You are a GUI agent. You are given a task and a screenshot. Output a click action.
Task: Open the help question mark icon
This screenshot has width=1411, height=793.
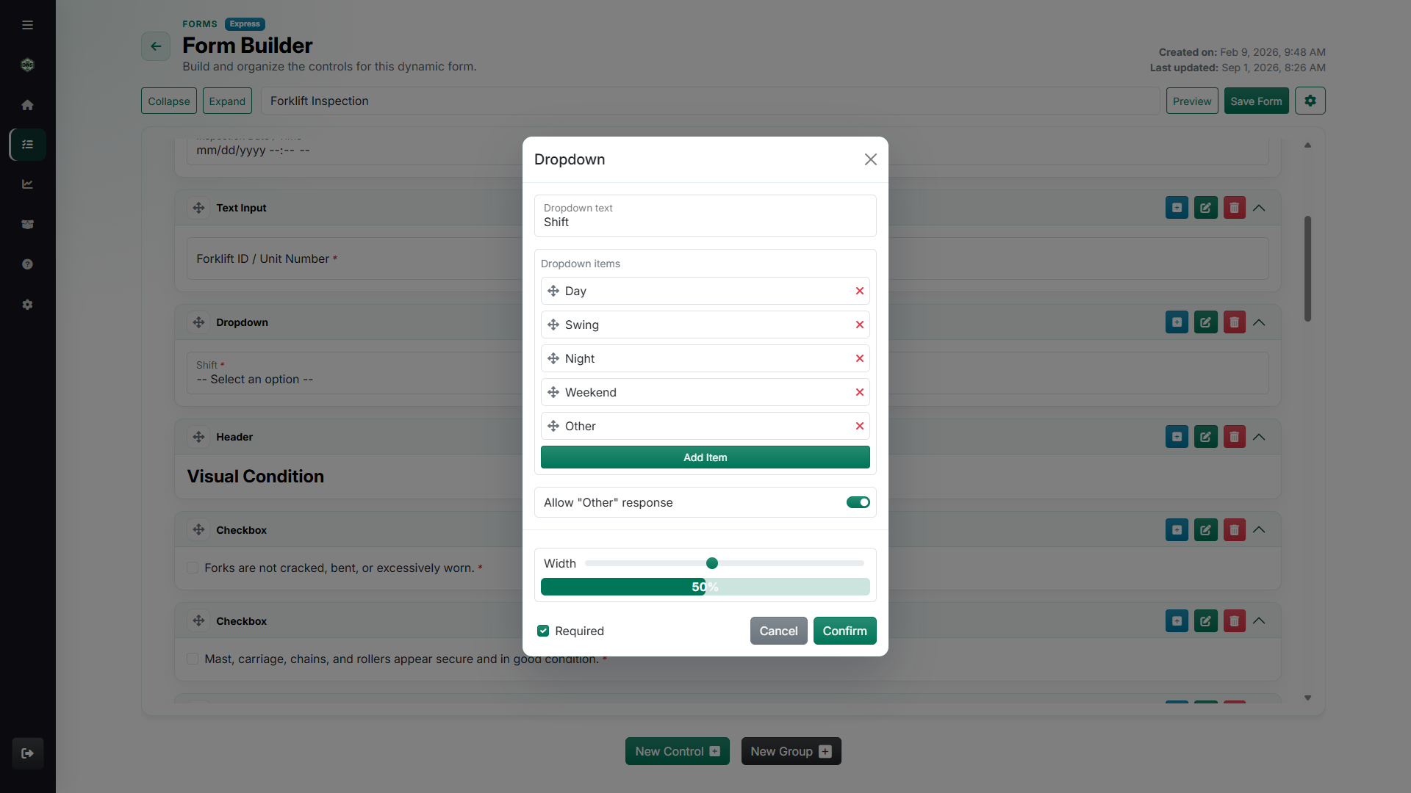27,264
